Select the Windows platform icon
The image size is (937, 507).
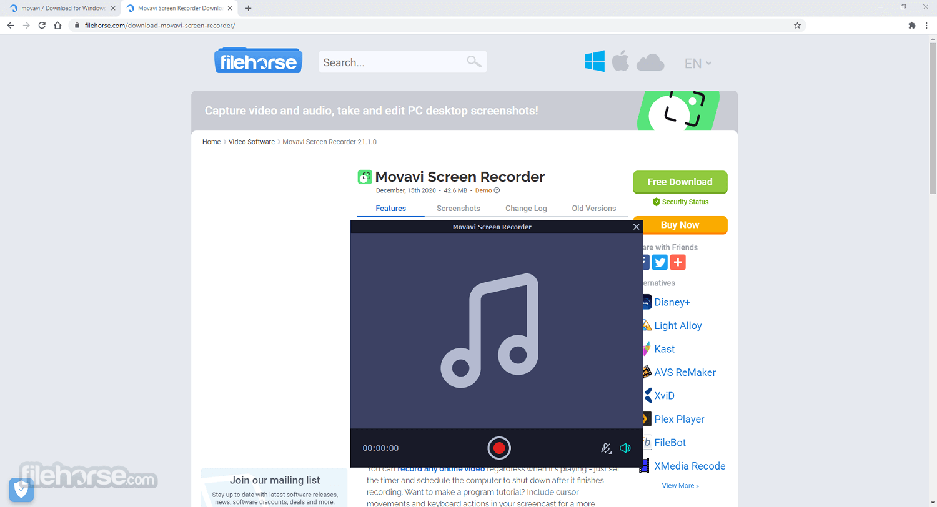coord(595,62)
